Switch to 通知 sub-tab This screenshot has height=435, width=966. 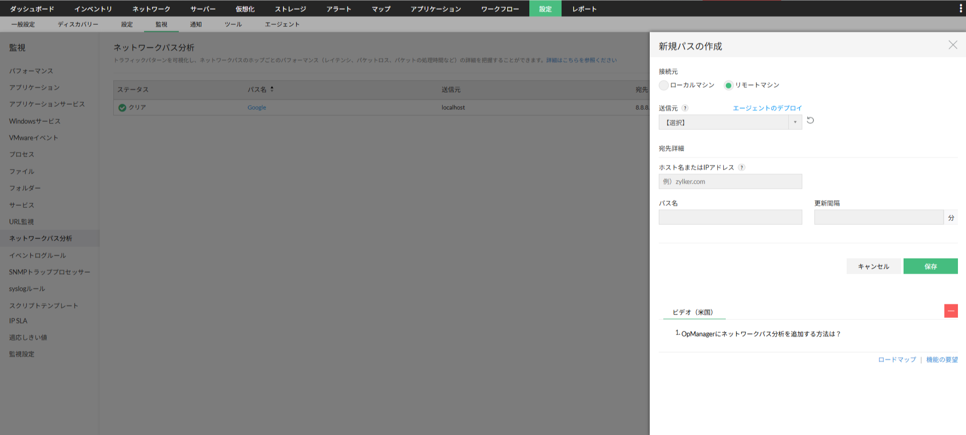196,24
